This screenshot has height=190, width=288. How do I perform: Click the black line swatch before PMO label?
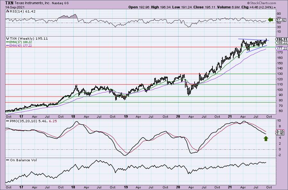7,121
